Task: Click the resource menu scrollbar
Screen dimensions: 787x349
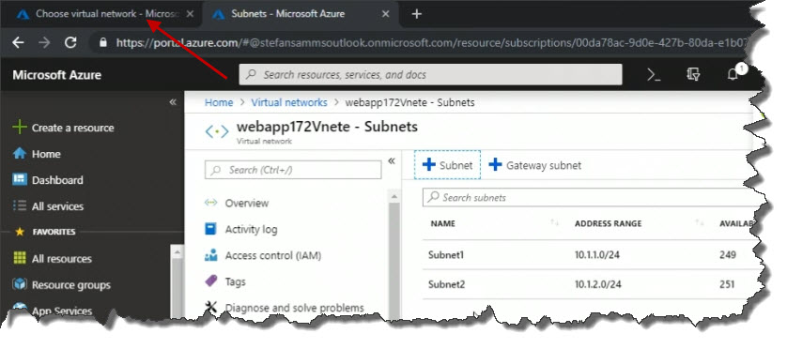Action: 394,256
